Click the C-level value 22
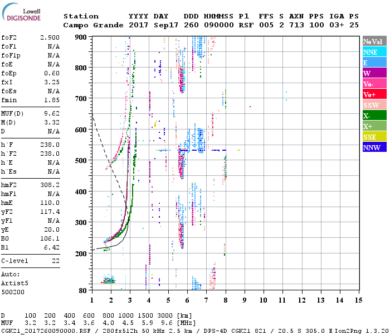Viewport: 390px width, 335px height. (56, 261)
